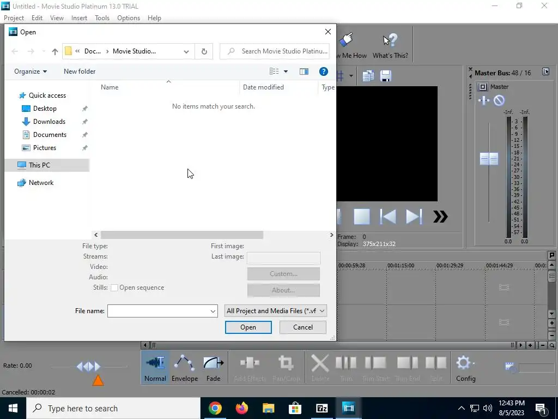This screenshot has width=558, height=419.
Task: Click the Master bus insert FX icon
Action: pyautogui.click(x=484, y=100)
